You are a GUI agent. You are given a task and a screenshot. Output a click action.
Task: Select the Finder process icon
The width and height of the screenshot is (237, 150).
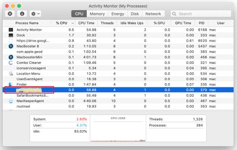pyautogui.click(x=11, y=84)
